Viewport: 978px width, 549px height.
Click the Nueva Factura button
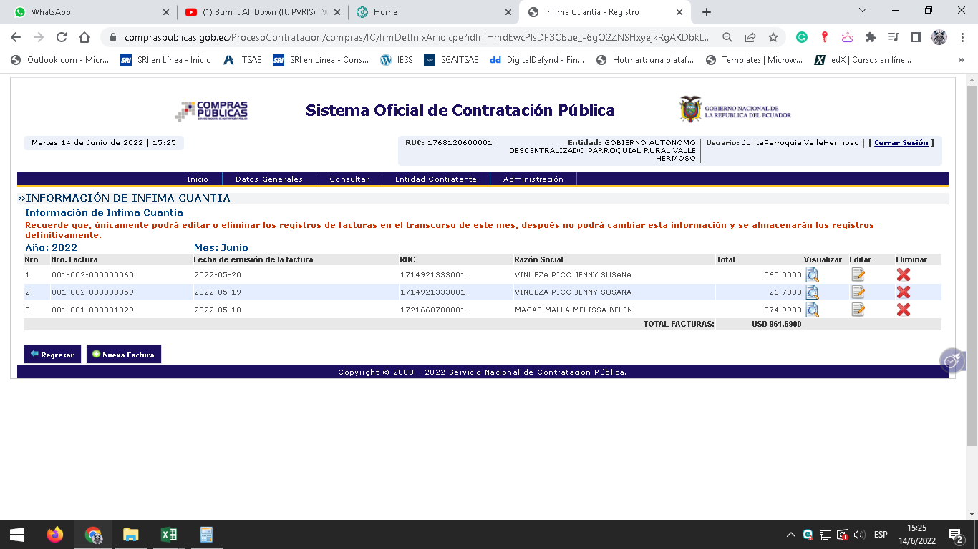tap(124, 355)
